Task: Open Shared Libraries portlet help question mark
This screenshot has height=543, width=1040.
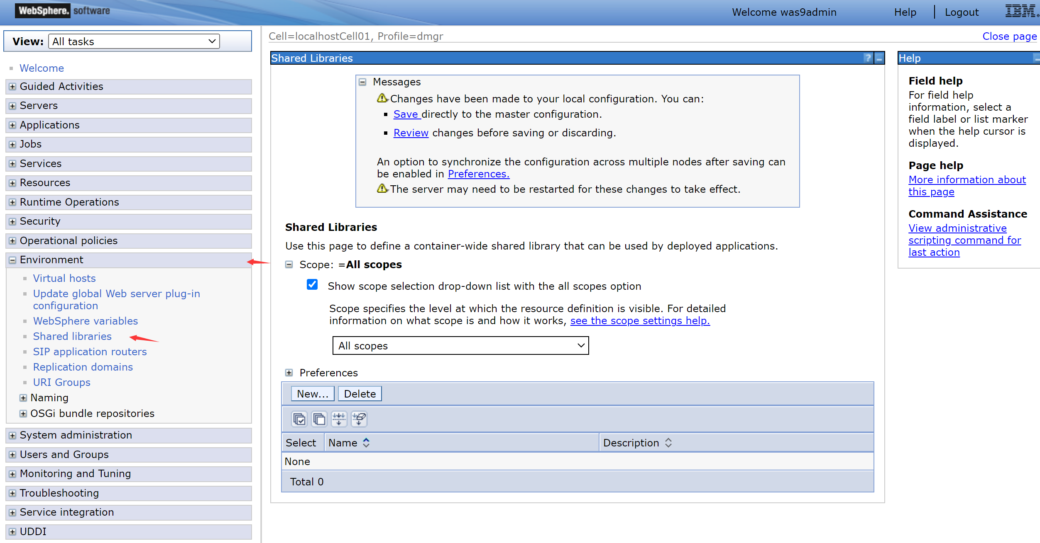Action: pos(868,58)
